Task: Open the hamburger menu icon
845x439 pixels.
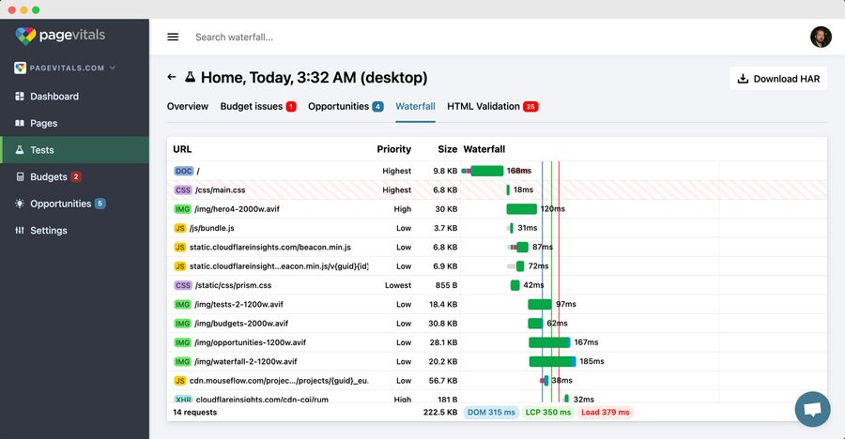Action: [x=173, y=38]
